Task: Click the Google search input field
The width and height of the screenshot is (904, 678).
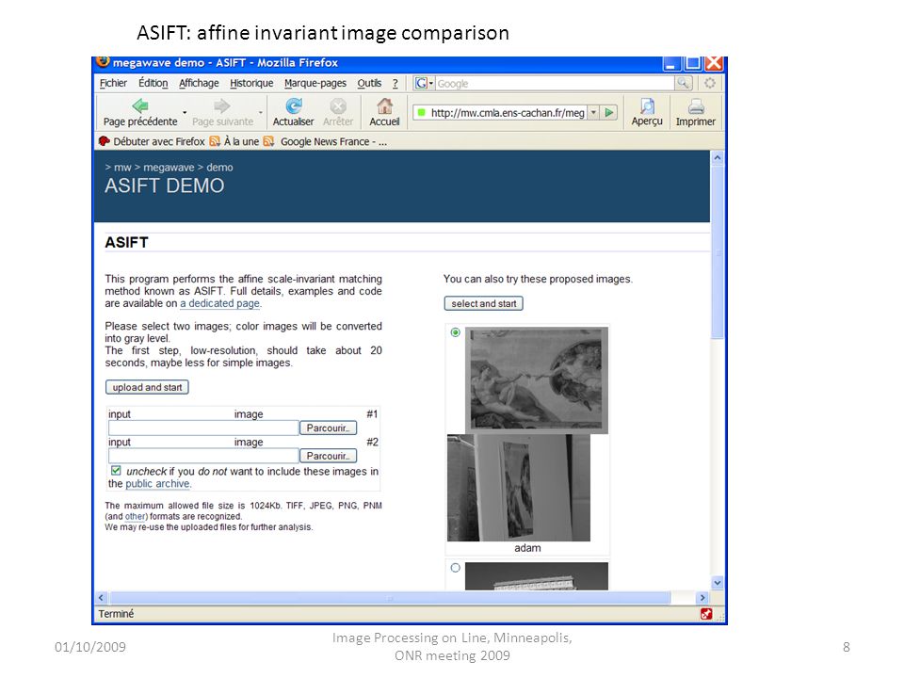Action: pyautogui.click(x=556, y=83)
